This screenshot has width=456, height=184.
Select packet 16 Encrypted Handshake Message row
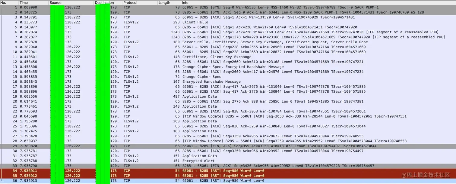(228, 81)
